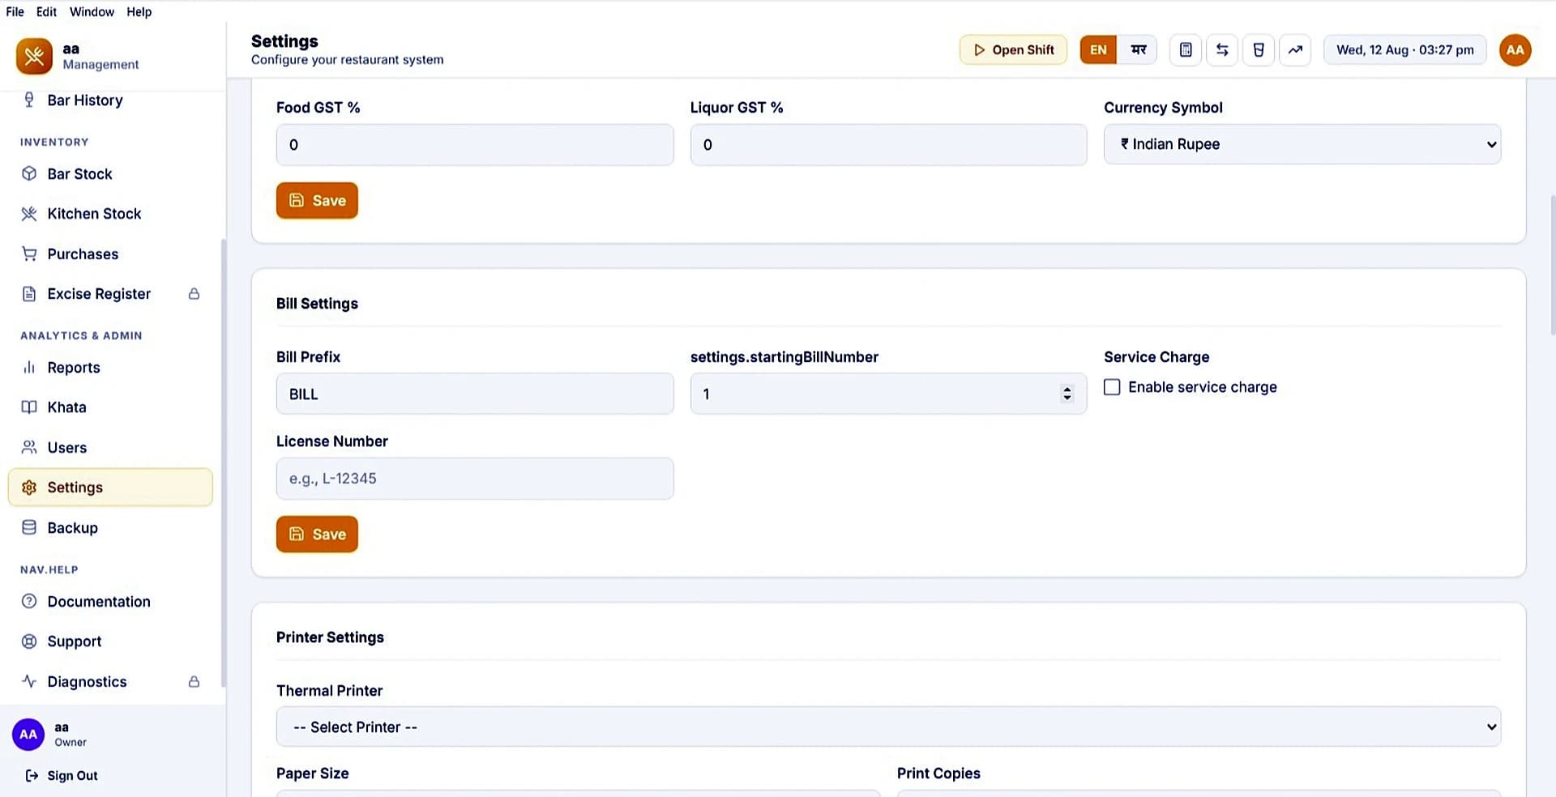Enable the service charge checkbox
The width and height of the screenshot is (1556, 797).
click(x=1112, y=387)
